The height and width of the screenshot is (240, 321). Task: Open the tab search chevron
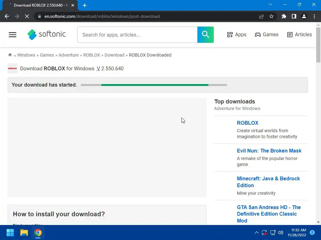tap(271, 4)
